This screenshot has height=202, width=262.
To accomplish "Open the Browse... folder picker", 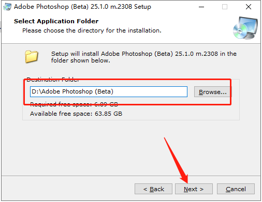I will point(212,92).
